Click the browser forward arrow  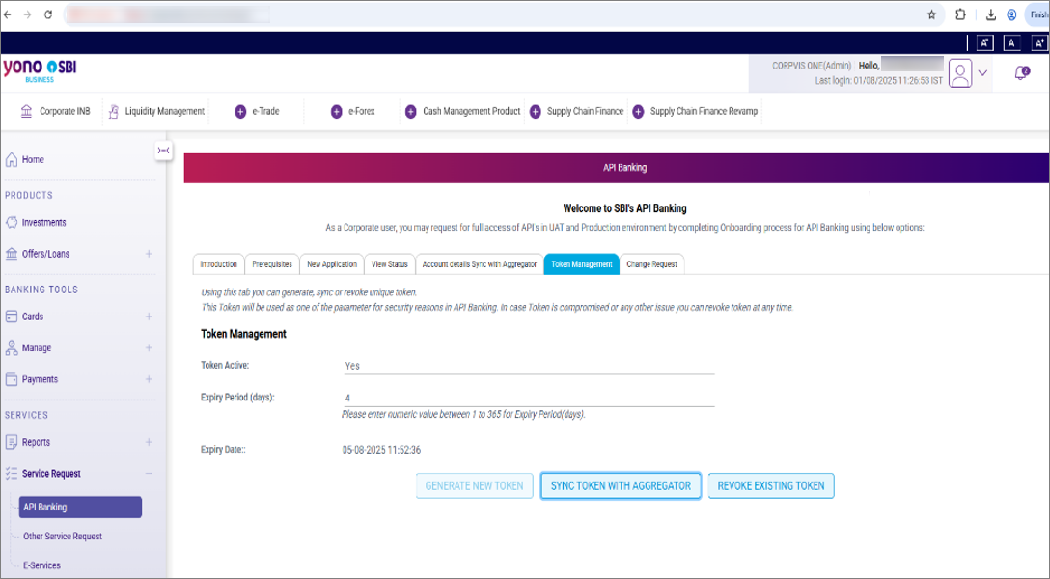[x=27, y=14]
